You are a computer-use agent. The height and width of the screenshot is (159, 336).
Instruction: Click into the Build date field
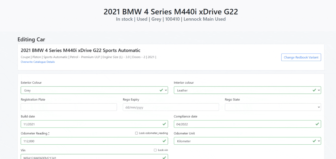tap(91, 124)
